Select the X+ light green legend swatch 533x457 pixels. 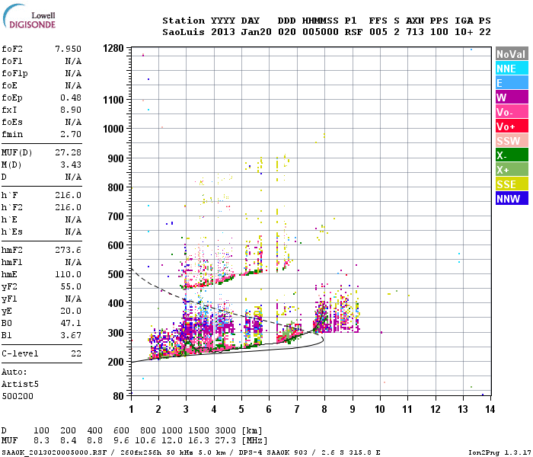[x=512, y=169]
